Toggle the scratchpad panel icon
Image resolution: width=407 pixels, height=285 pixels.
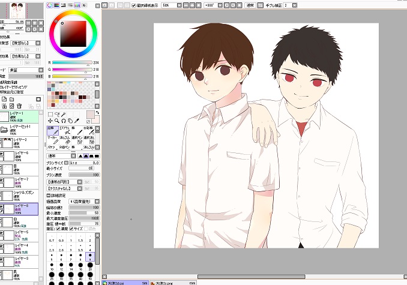tap(85, 5)
